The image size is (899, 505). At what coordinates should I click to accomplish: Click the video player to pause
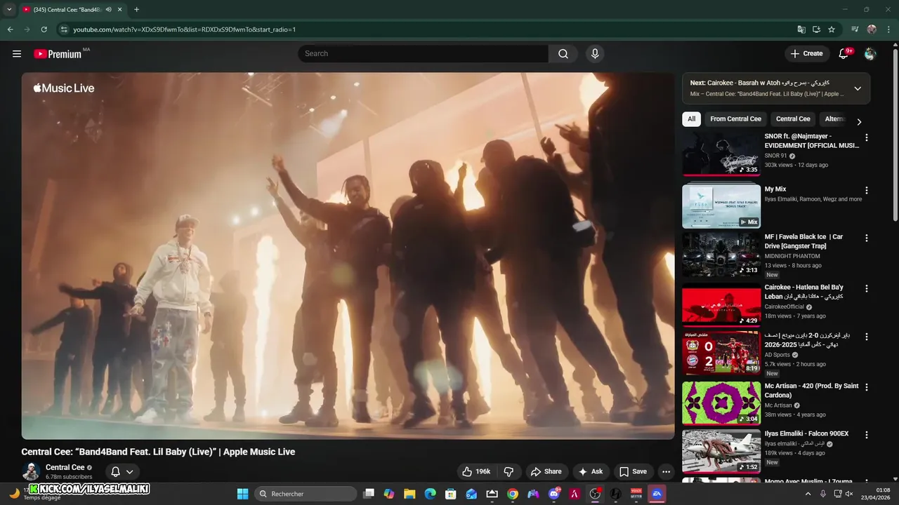click(x=348, y=256)
